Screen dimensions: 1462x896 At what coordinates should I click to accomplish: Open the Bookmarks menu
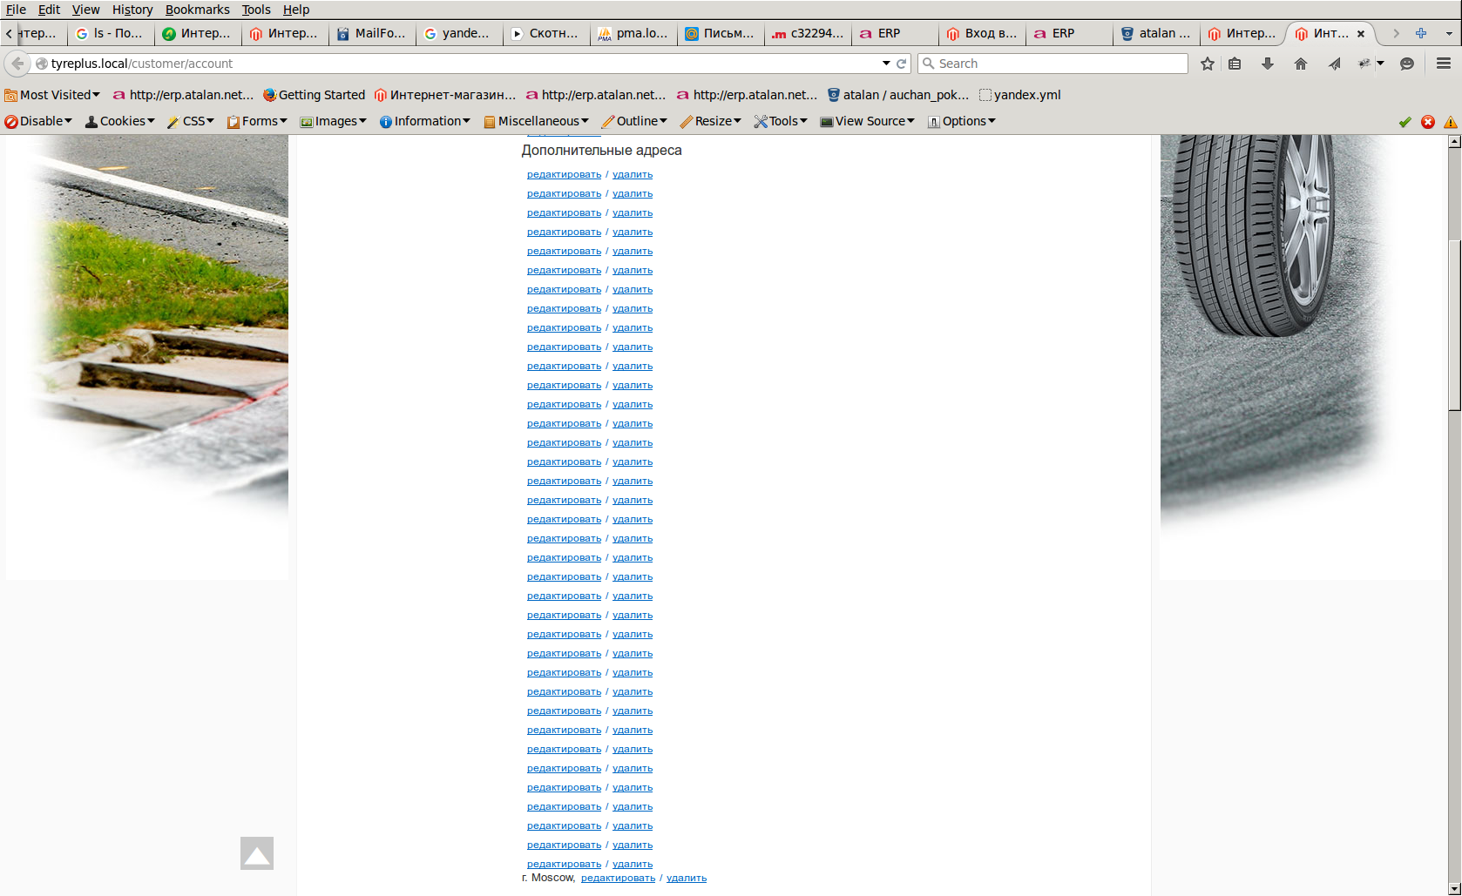coord(198,10)
